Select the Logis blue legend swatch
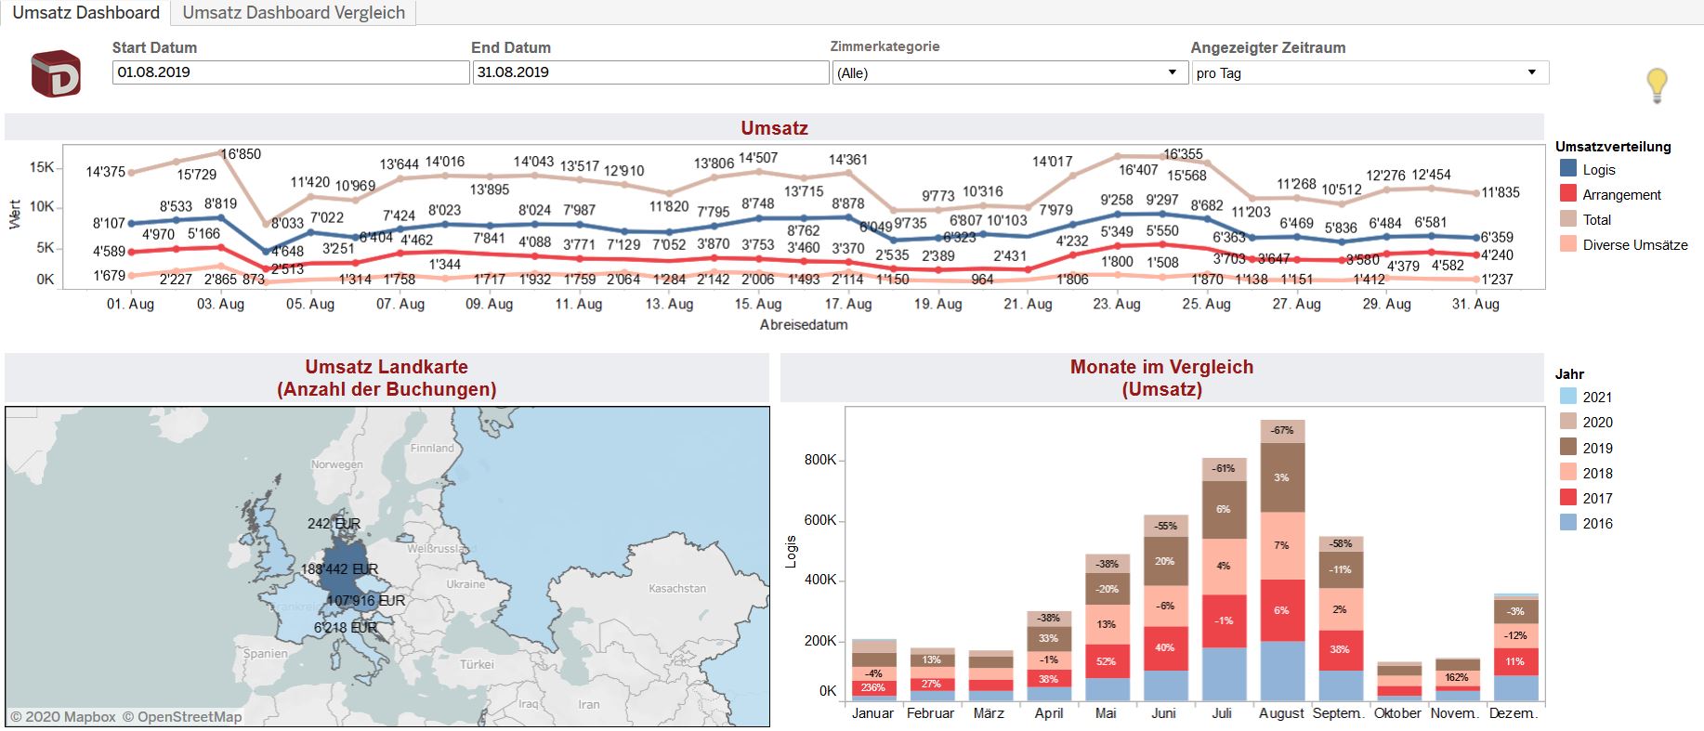 coord(1568,168)
